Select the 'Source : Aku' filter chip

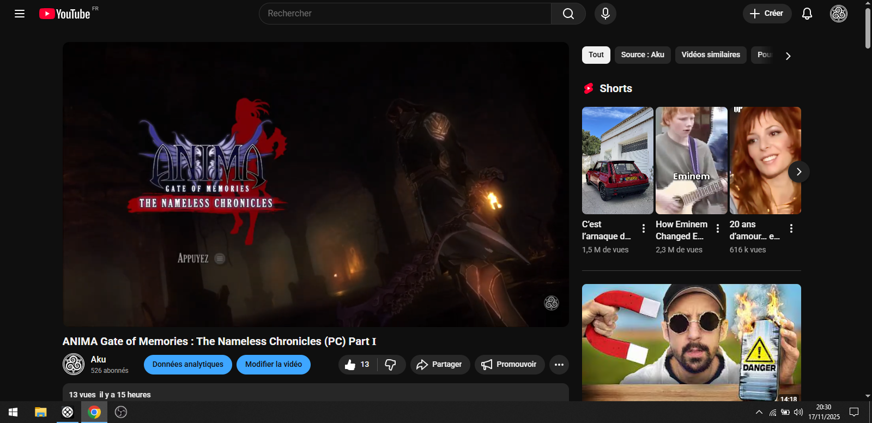click(642, 55)
